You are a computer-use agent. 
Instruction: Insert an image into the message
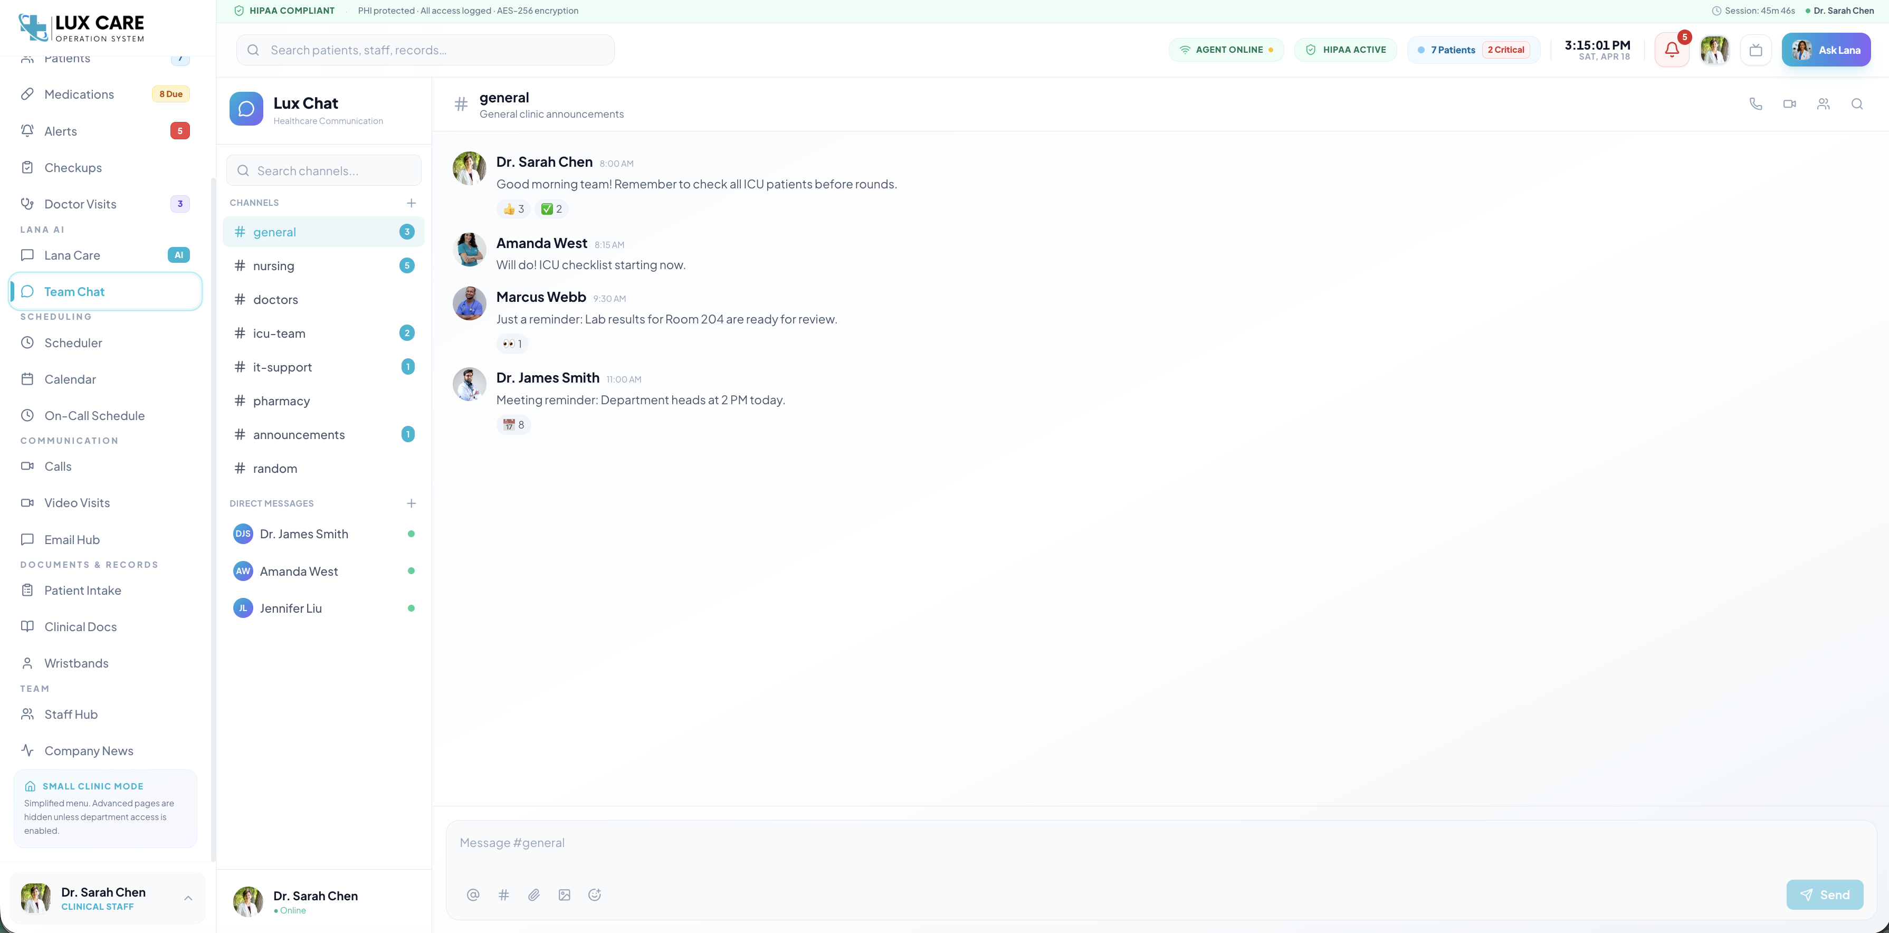(x=564, y=895)
